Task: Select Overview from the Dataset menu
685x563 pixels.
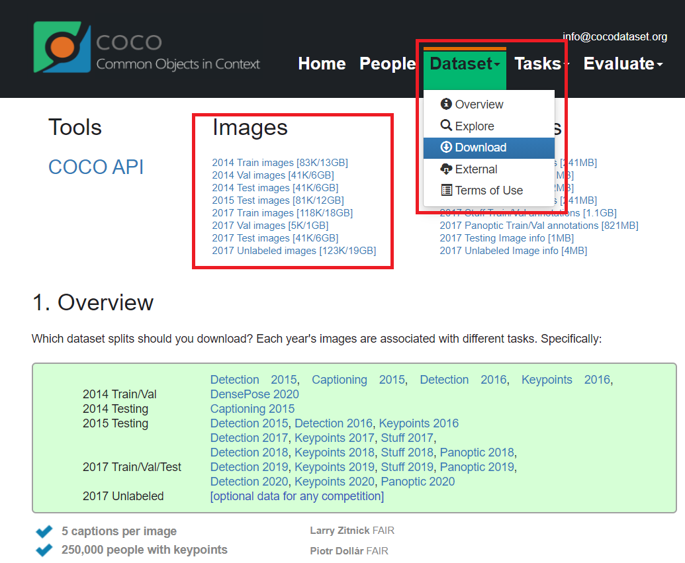Action: (x=489, y=105)
